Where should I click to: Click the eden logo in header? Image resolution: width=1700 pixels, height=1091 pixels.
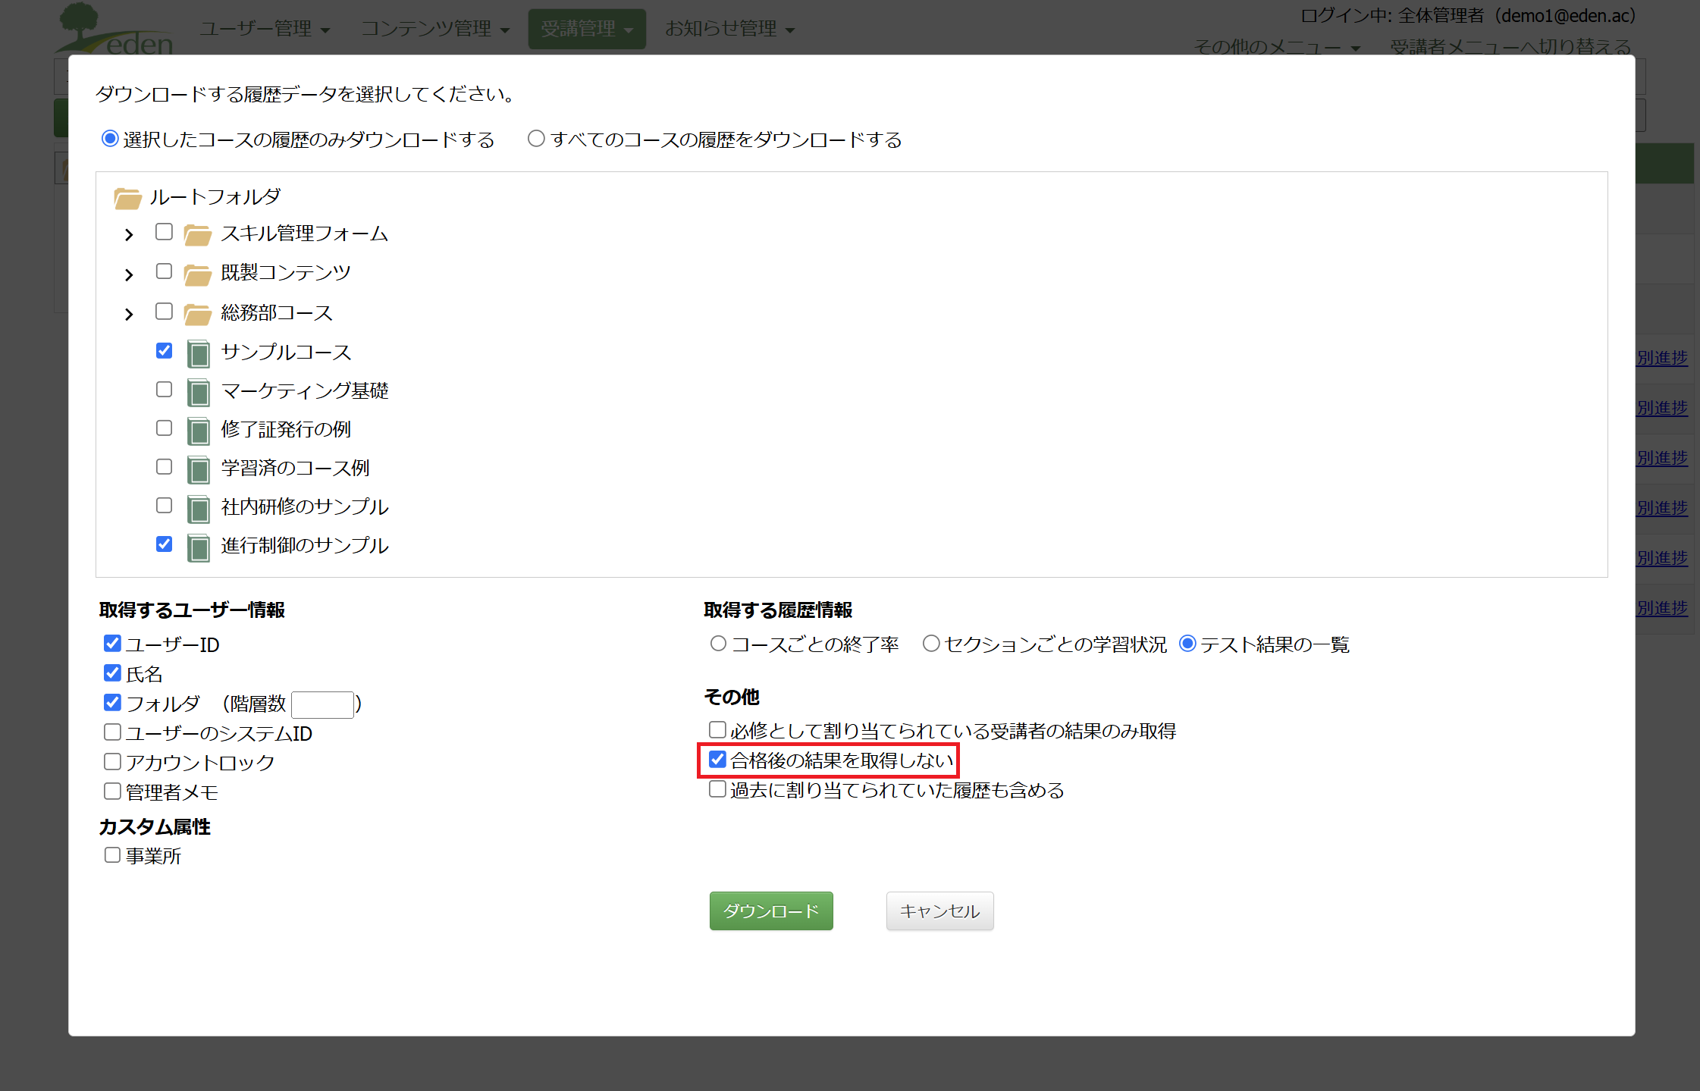click(x=115, y=29)
